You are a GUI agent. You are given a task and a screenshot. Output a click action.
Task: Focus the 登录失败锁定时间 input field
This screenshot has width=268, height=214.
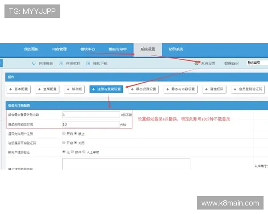coord(91,124)
